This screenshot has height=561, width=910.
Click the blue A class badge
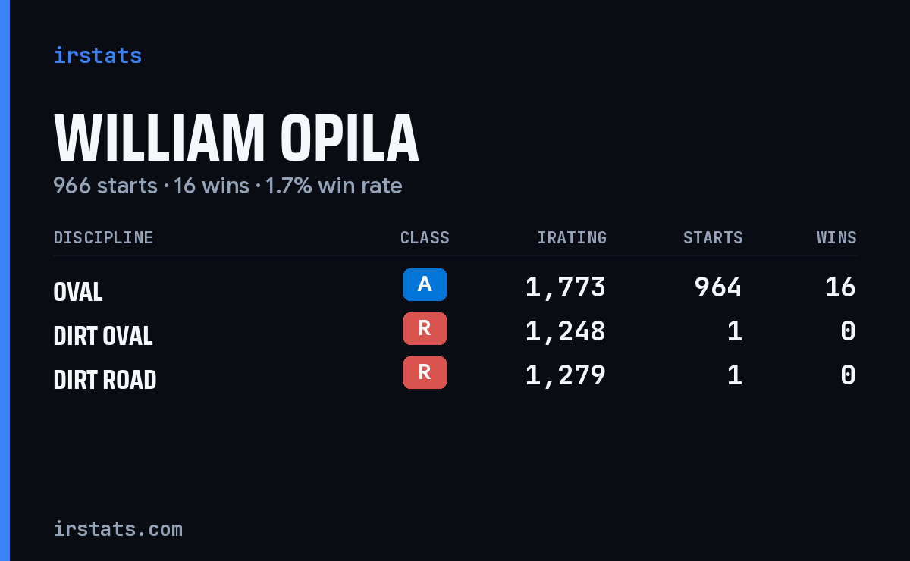pos(425,284)
